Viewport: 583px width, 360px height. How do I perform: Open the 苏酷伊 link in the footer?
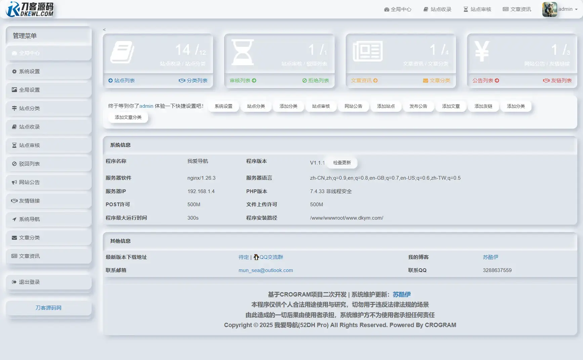[x=402, y=295]
